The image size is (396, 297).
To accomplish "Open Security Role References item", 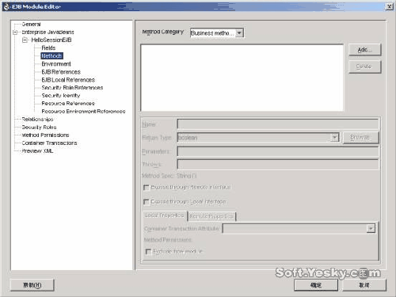I will (x=72, y=88).
